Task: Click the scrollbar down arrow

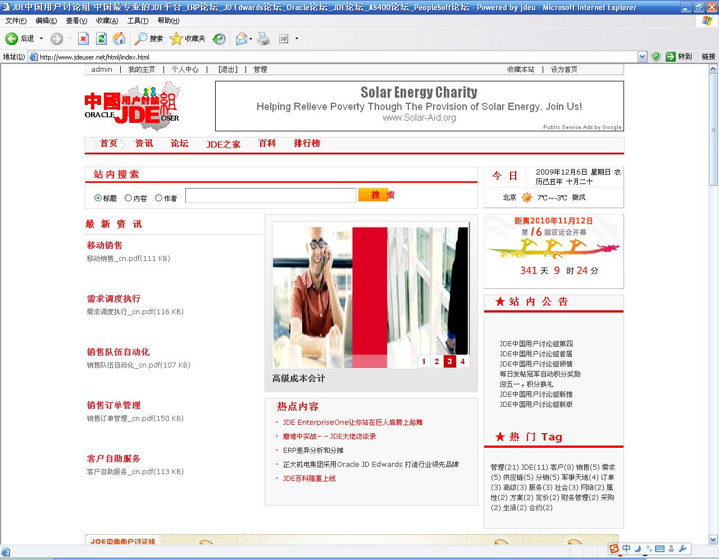Action: (x=713, y=540)
